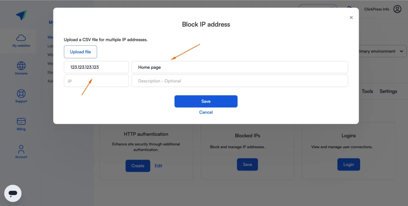Click the user profile avatar icon
This screenshot has height=206, width=408.
397,9
